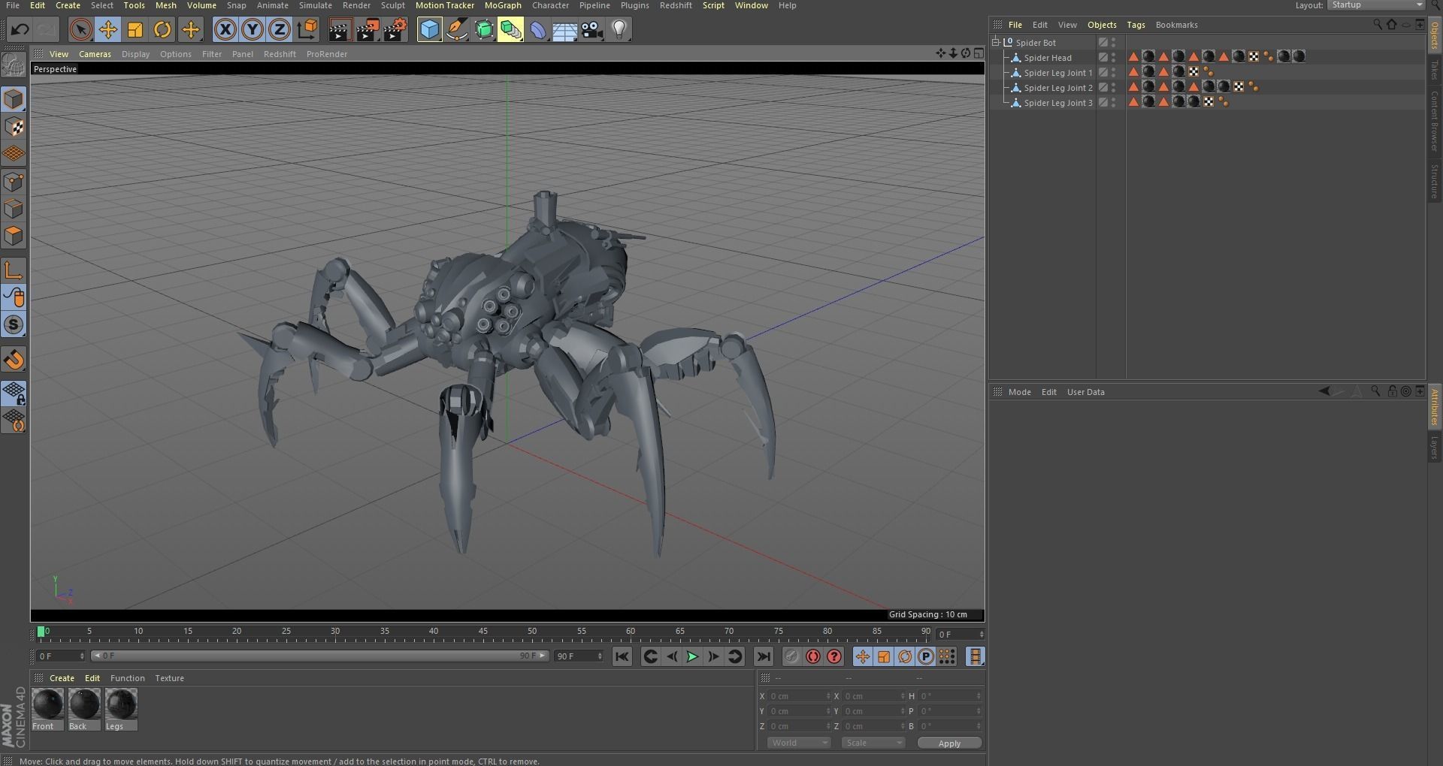Toggle Enable Snap magnet icon
The width and height of the screenshot is (1443, 766).
point(14,360)
